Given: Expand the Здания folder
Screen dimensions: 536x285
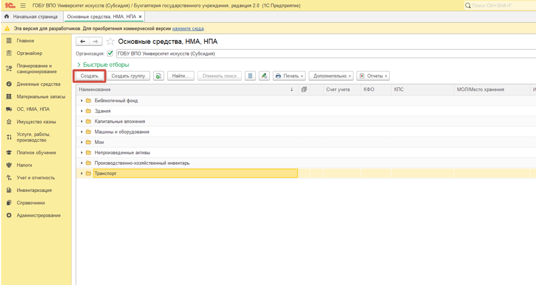Looking at the screenshot, I should [x=82, y=111].
